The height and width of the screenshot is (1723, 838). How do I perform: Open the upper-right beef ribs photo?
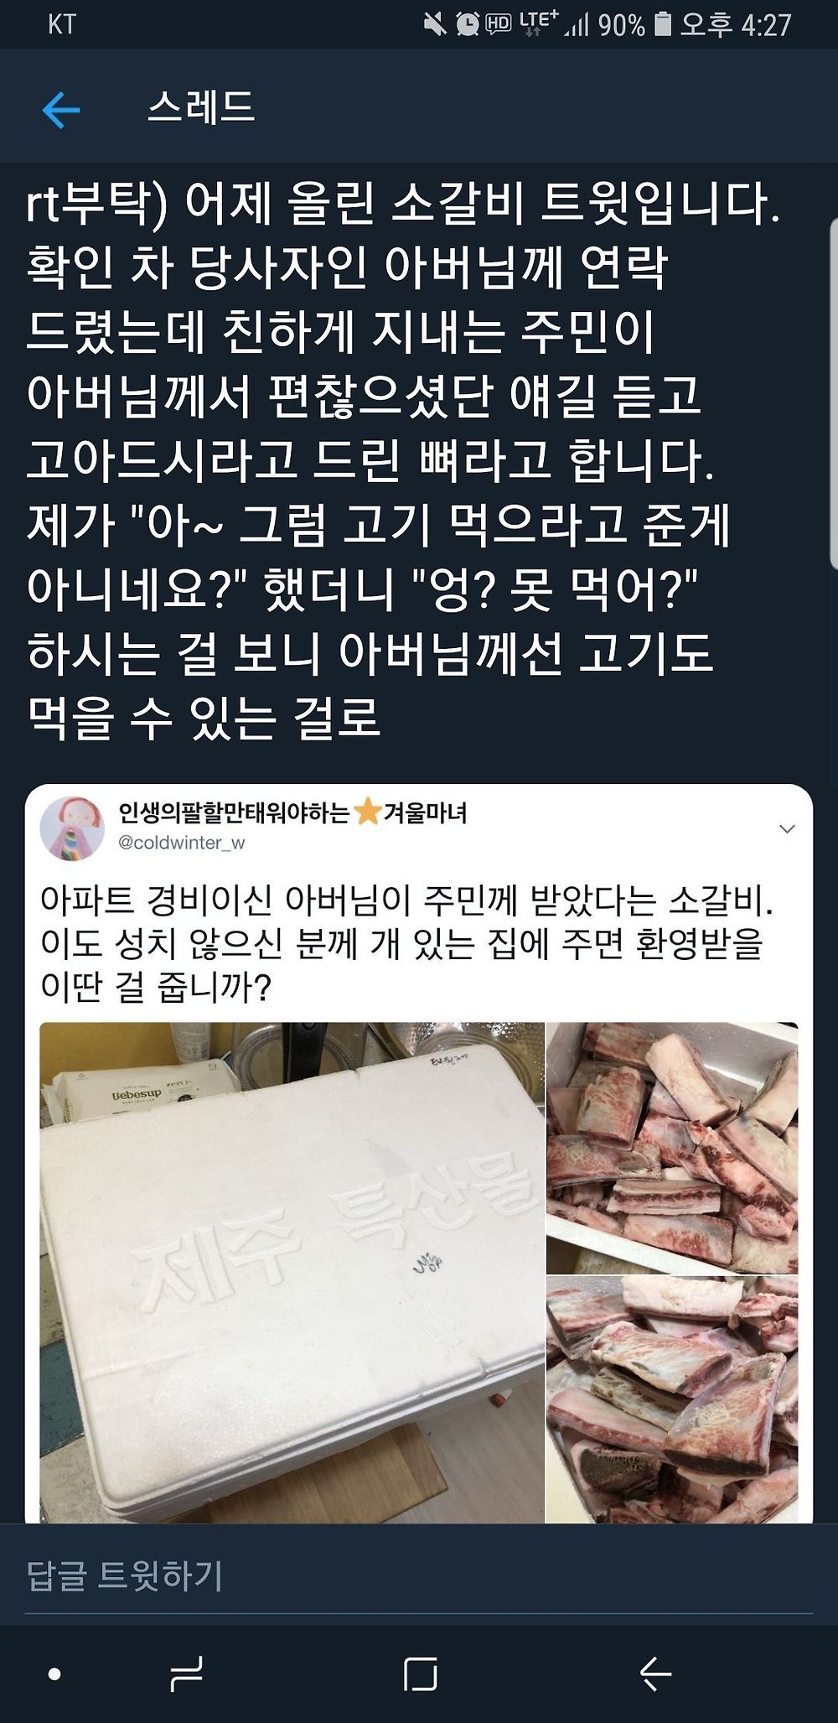point(672,1148)
